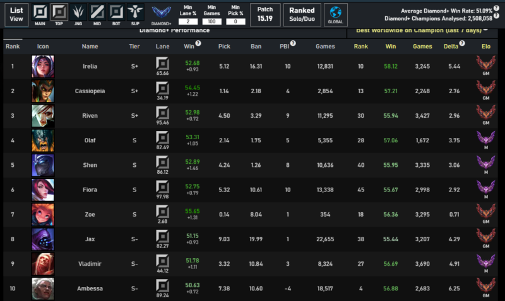Screen dimensions: 505x301
Task: Select the MAIN role filter icon
Action: (x=40, y=13)
